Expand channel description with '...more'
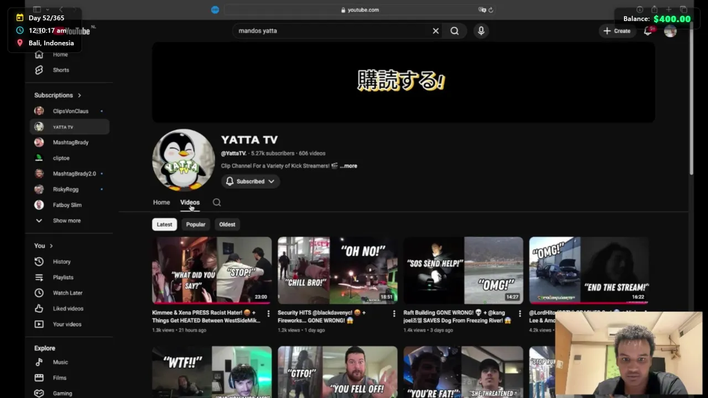 tap(348, 166)
